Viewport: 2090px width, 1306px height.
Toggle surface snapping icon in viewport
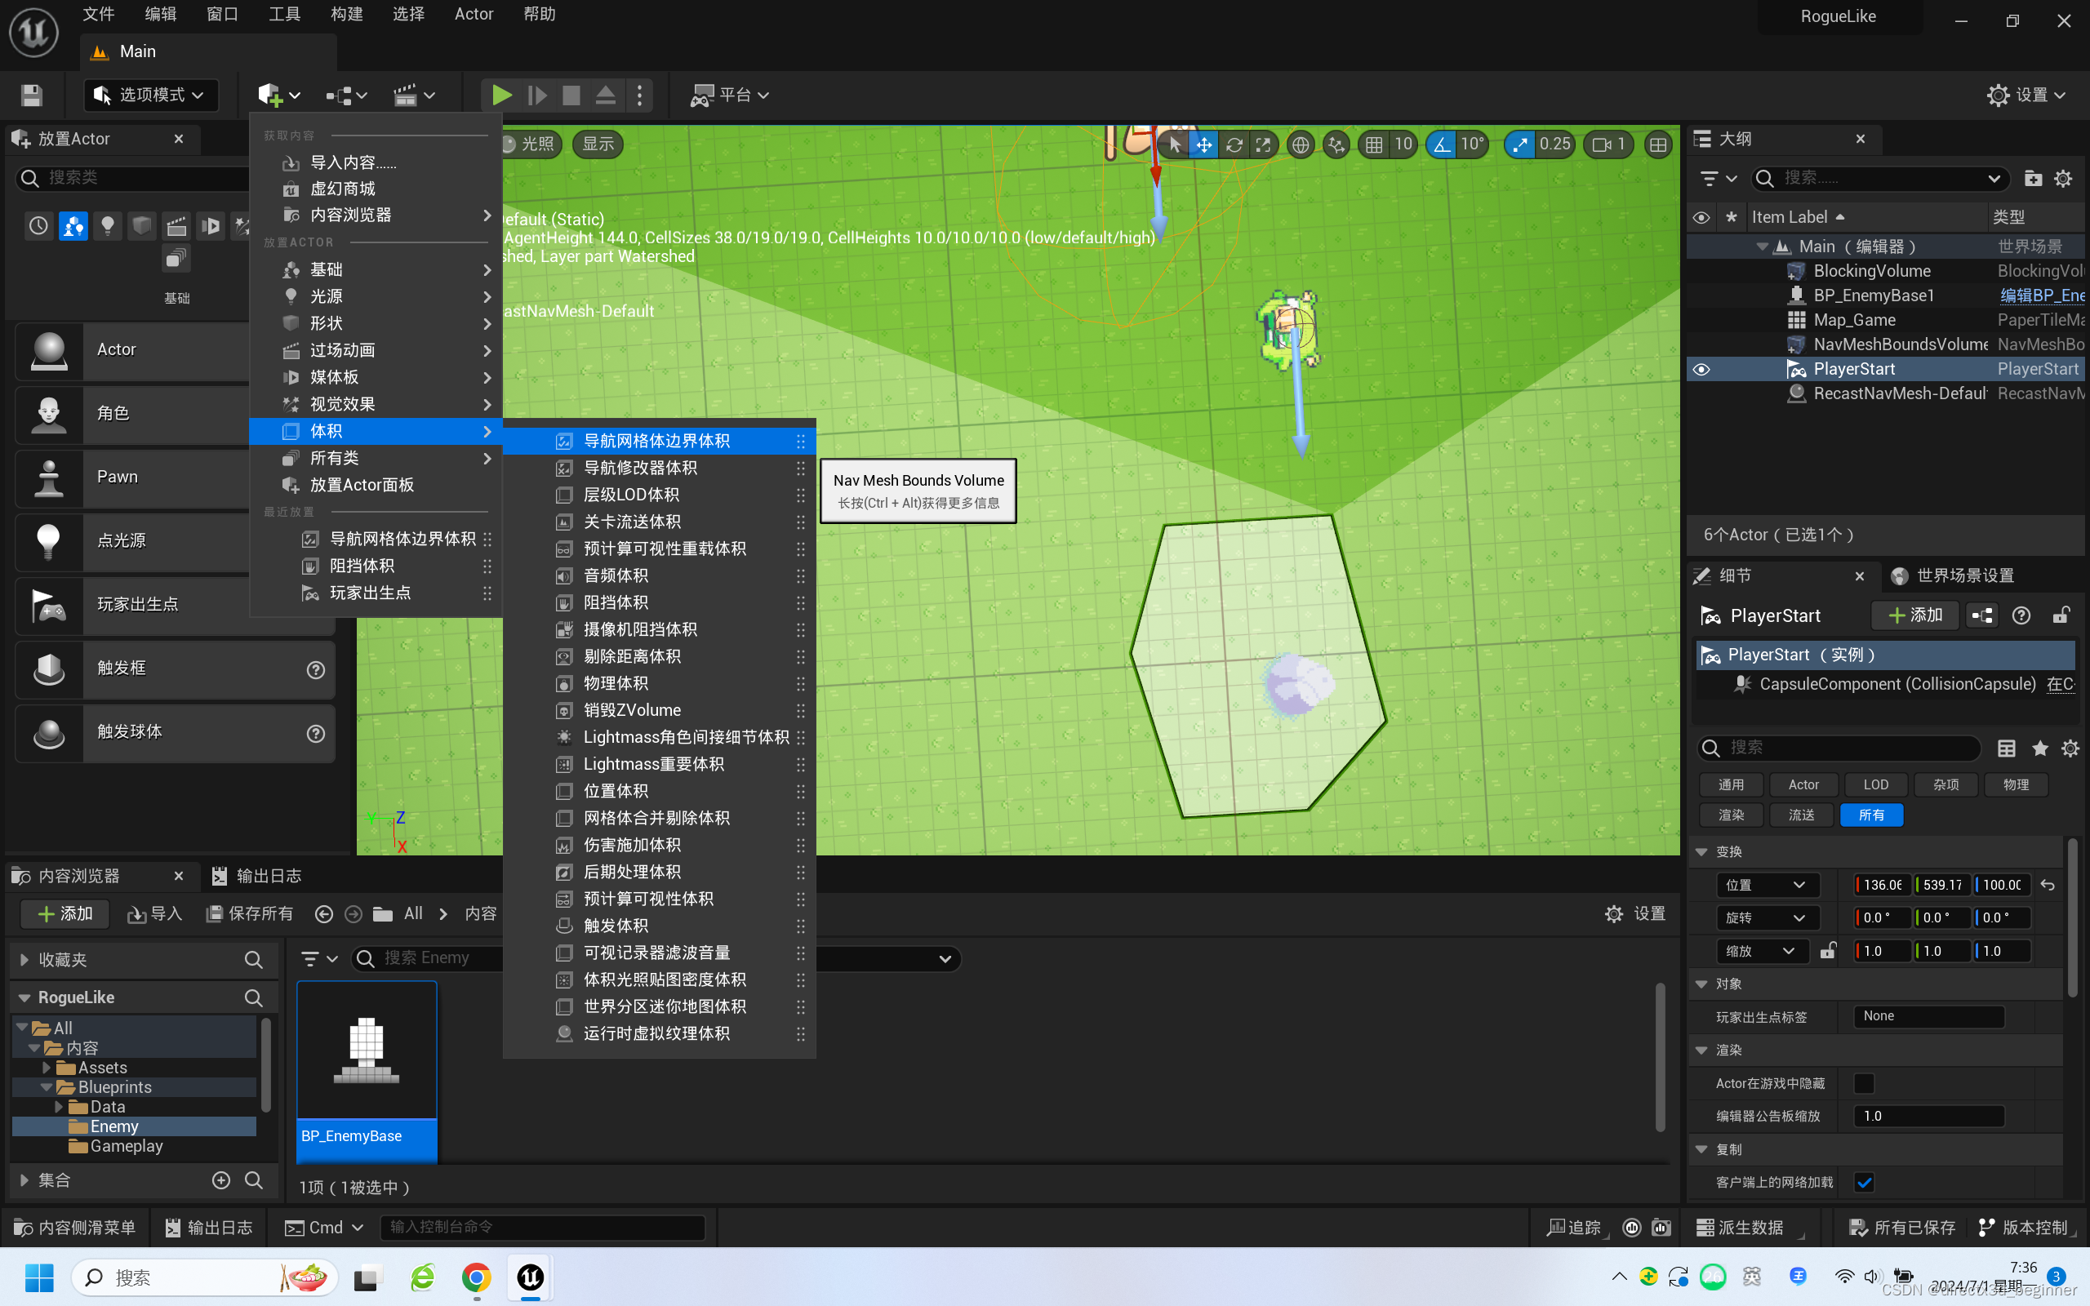1336,144
